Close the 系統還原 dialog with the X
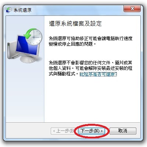Image resolution: width=147 pixels, height=147 pixels. (132, 8)
